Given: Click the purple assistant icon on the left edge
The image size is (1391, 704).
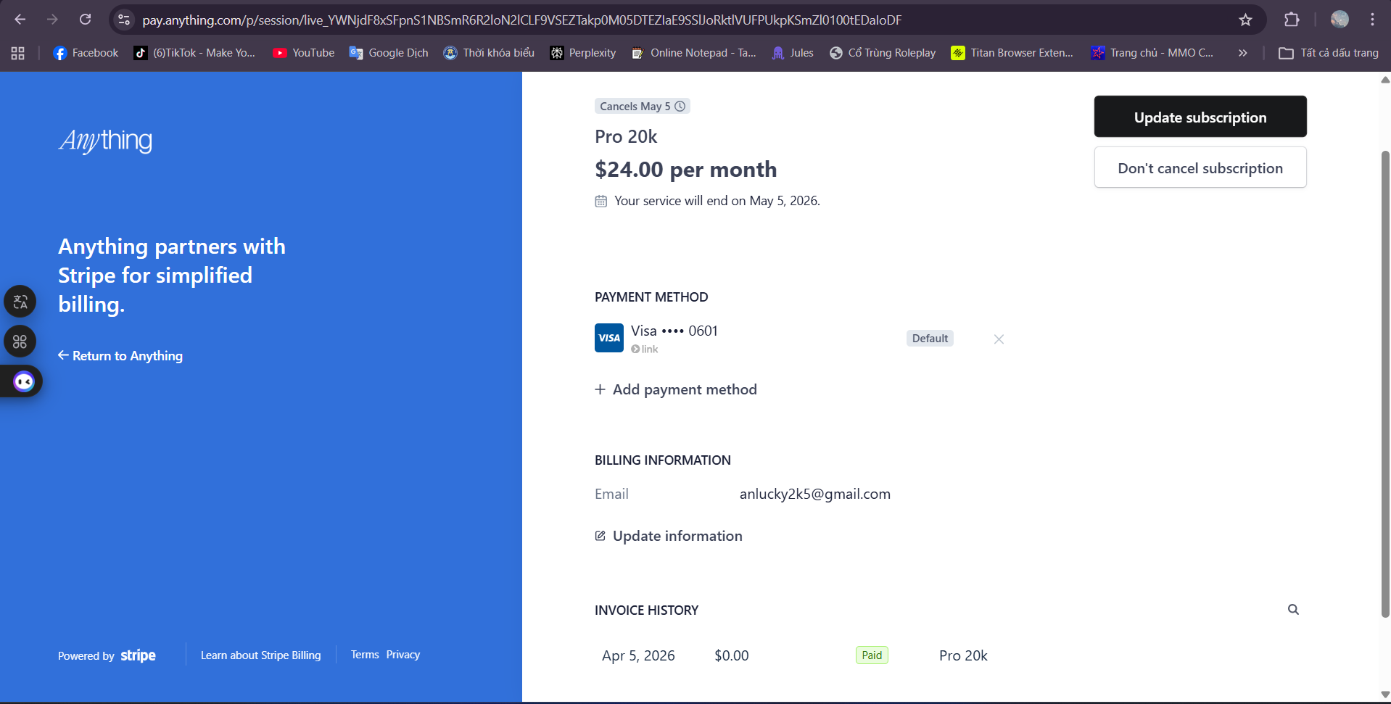Looking at the screenshot, I should click(x=23, y=381).
